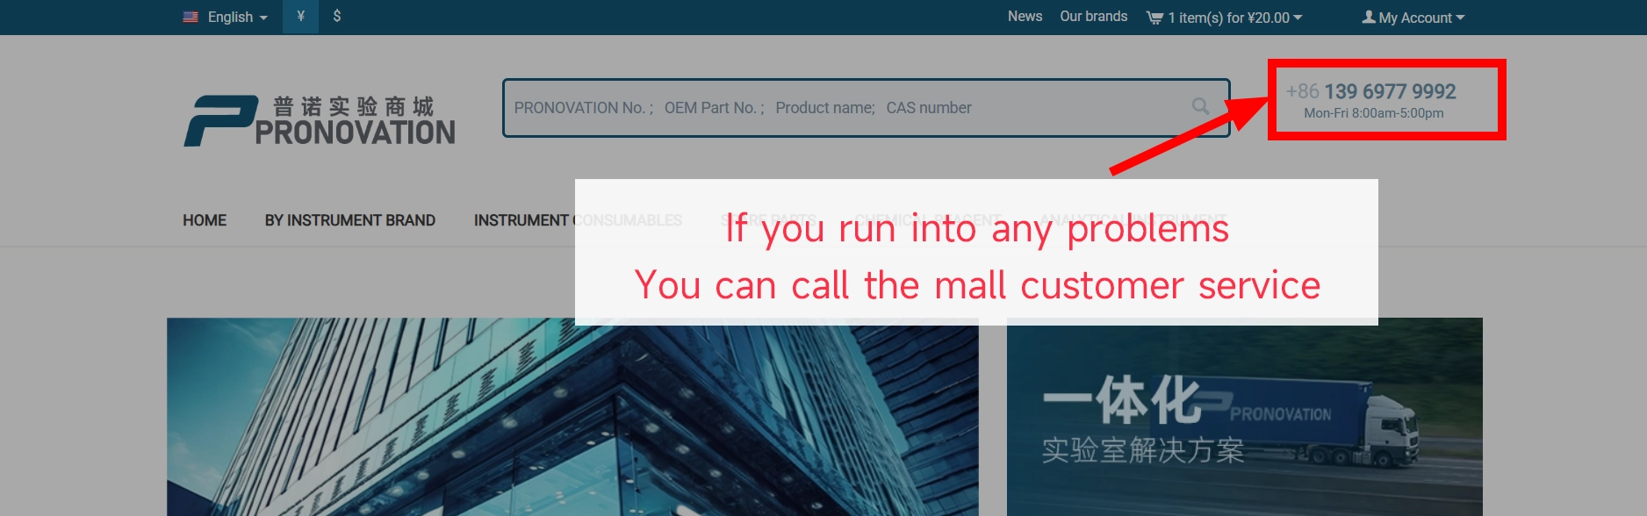Viewport: 1647px width, 516px height.
Task: Select the Yuan currency symbol
Action: [x=301, y=16]
